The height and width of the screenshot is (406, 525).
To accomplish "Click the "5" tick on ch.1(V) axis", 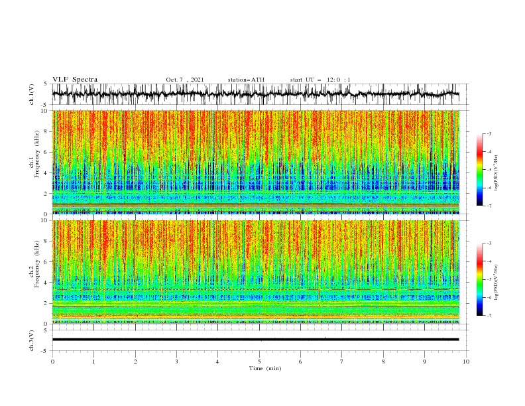I will [46, 84].
